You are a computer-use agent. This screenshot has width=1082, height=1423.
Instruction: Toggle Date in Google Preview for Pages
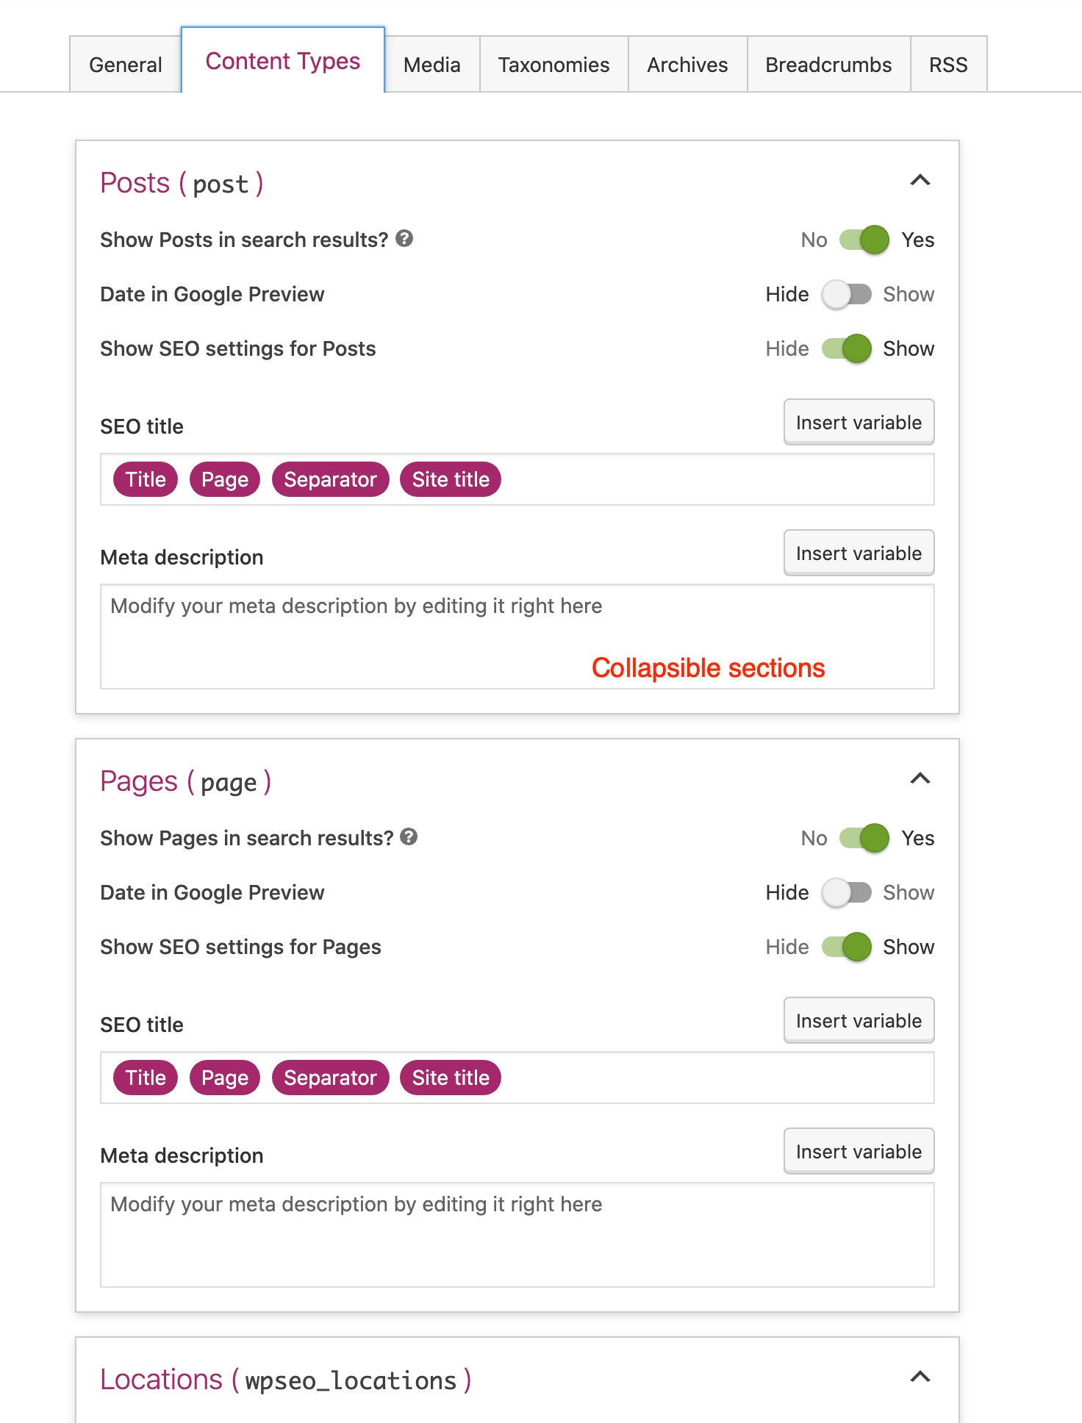[x=847, y=892]
